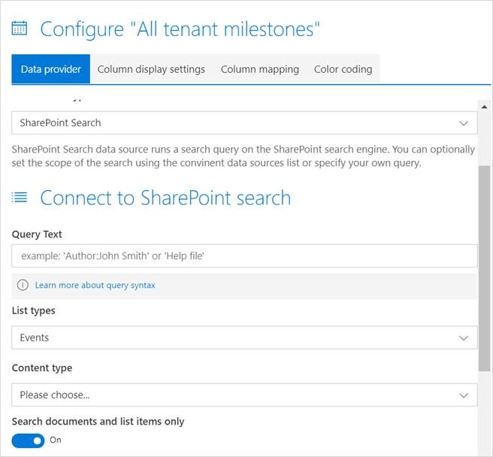Click the List types label
Screen dimensions: 493x457
click(x=33, y=310)
